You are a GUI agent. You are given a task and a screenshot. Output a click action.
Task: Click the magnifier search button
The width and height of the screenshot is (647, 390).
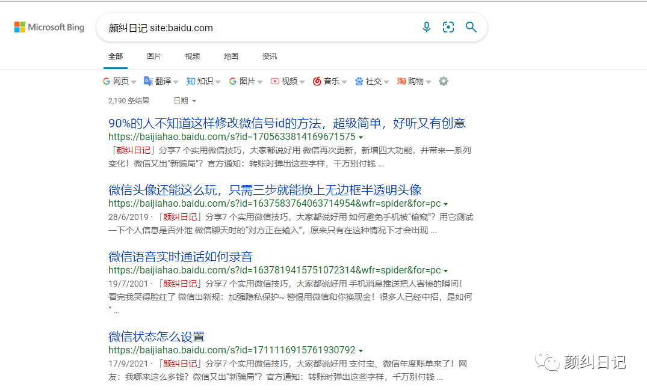471,27
